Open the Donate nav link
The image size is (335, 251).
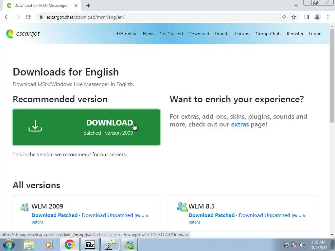click(x=222, y=34)
